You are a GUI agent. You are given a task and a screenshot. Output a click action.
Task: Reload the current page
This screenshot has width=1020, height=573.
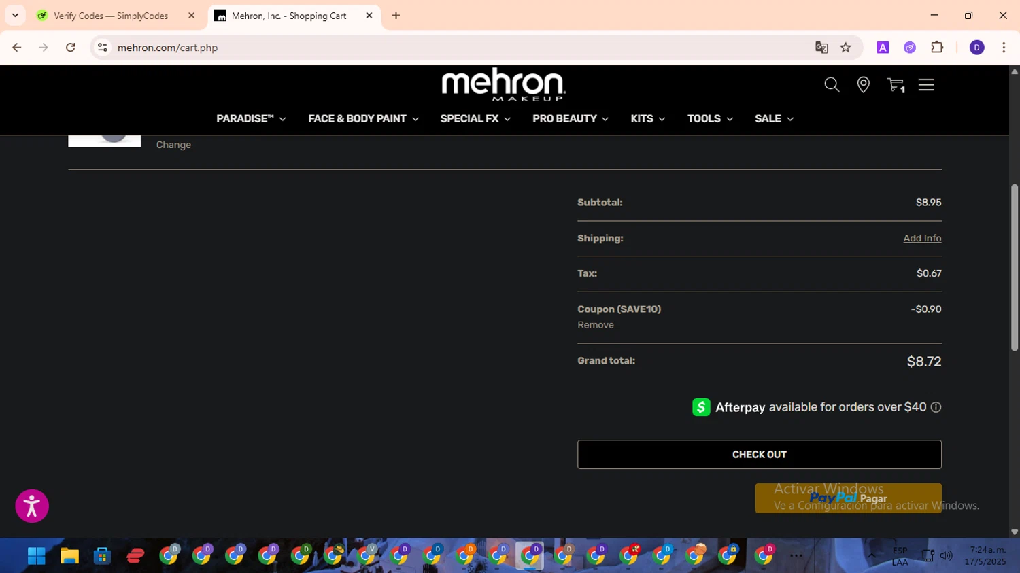click(x=71, y=48)
